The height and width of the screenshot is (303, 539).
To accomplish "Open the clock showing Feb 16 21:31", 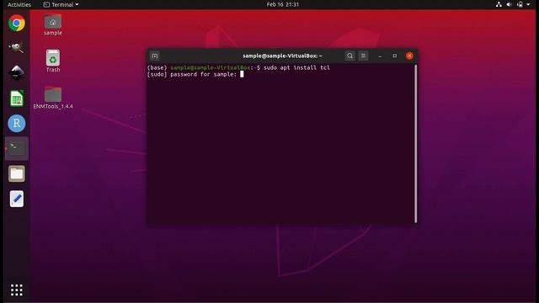I will tap(283, 4).
